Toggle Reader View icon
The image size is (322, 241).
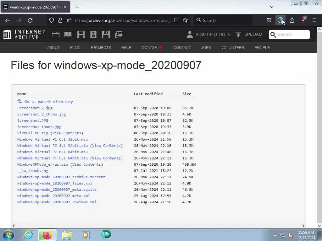176,20
